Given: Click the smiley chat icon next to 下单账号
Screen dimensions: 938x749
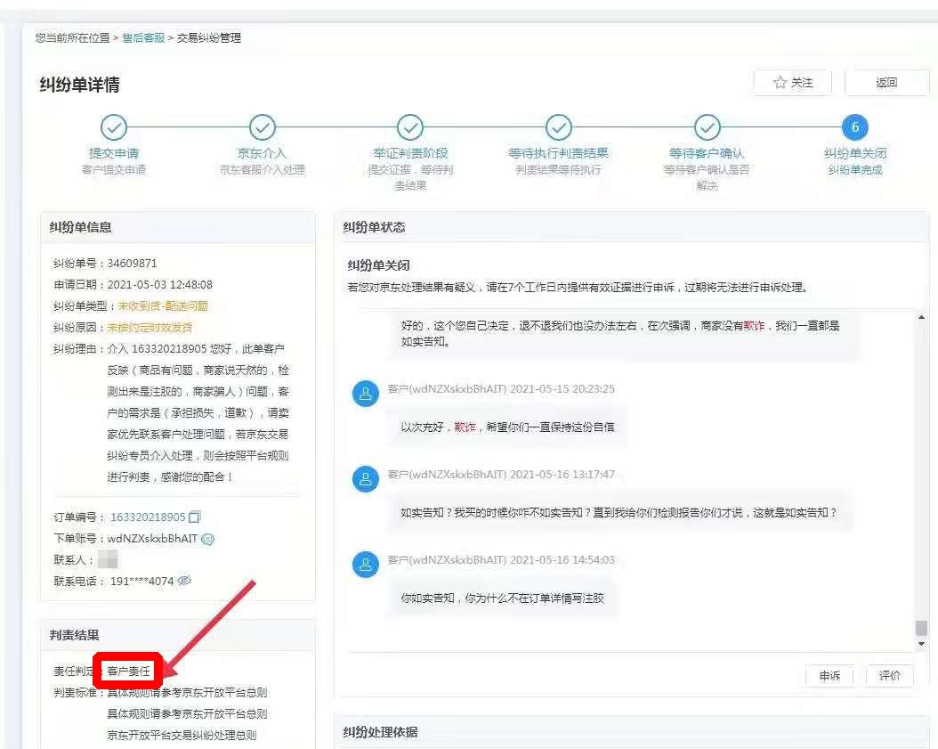Looking at the screenshot, I should point(207,538).
